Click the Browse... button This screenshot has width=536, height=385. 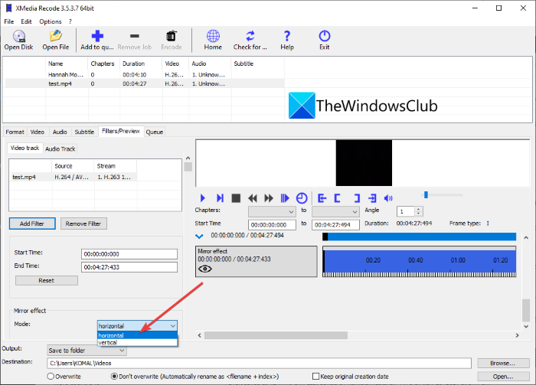[x=503, y=363]
